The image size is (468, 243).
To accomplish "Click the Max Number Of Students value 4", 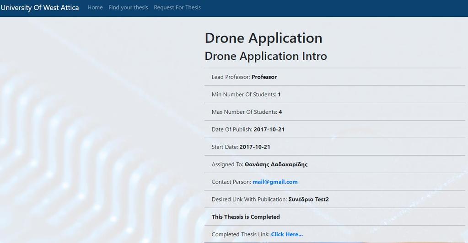I will (x=280, y=112).
